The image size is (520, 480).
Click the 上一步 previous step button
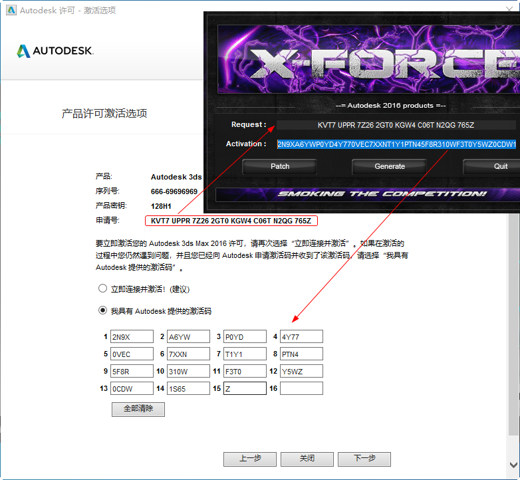[x=250, y=459]
